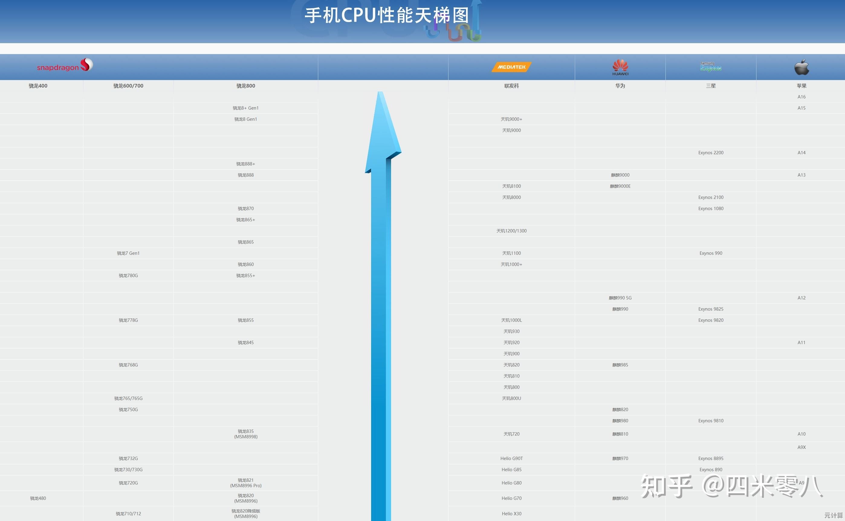This screenshot has height=521, width=845.
Task: Select the 骁龙400 column header
Action: click(x=38, y=85)
